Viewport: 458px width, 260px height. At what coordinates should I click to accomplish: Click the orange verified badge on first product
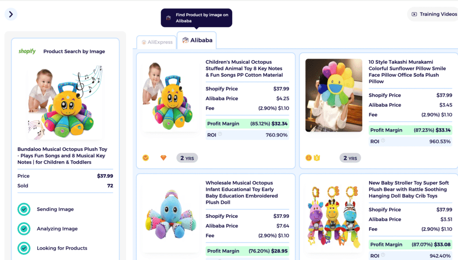(x=145, y=158)
